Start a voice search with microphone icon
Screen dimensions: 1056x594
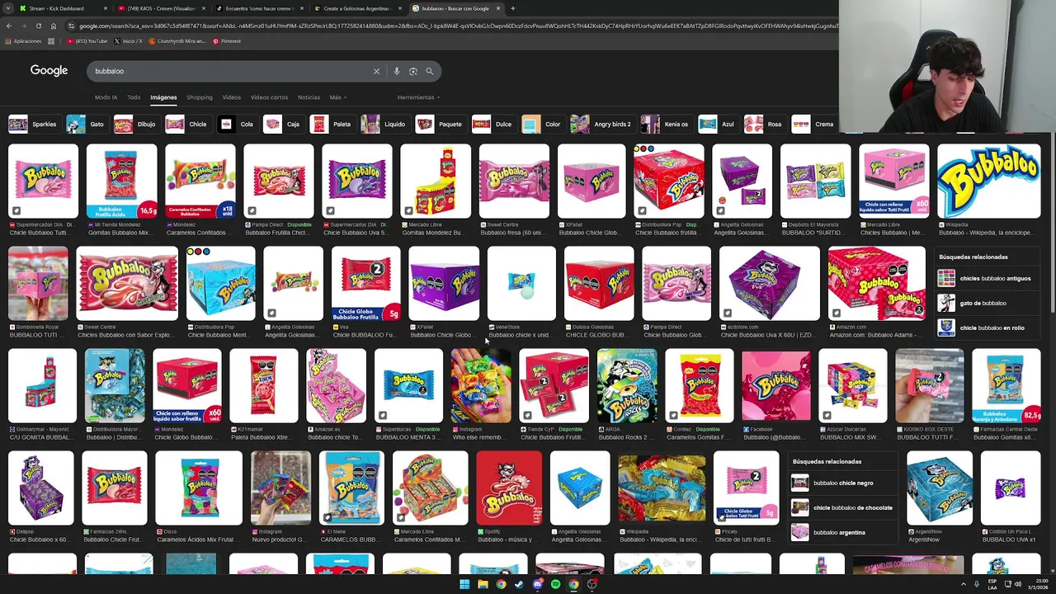tap(397, 71)
